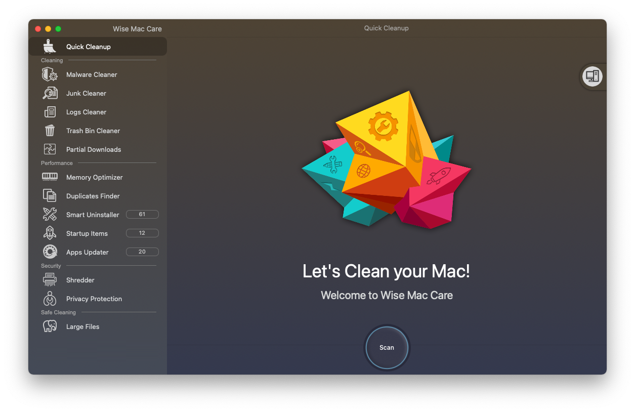
Task: Maximize the window with green button
Action: [x=58, y=29]
